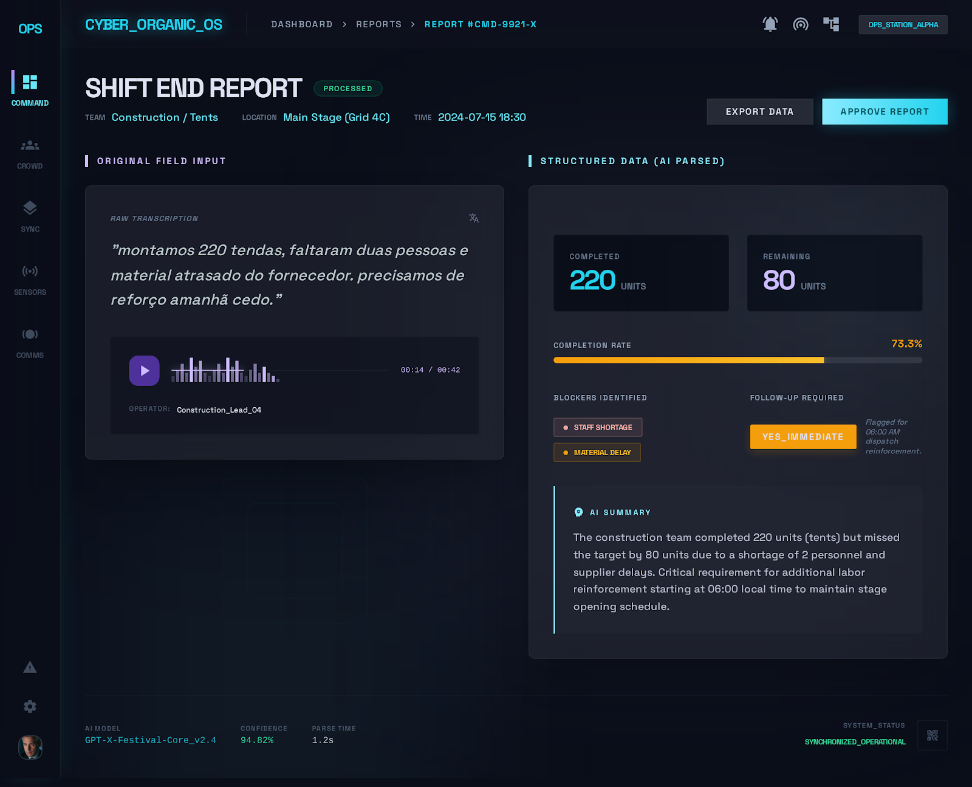This screenshot has height=787, width=972.
Task: Click the APPROVE REPORT button
Action: click(x=884, y=111)
